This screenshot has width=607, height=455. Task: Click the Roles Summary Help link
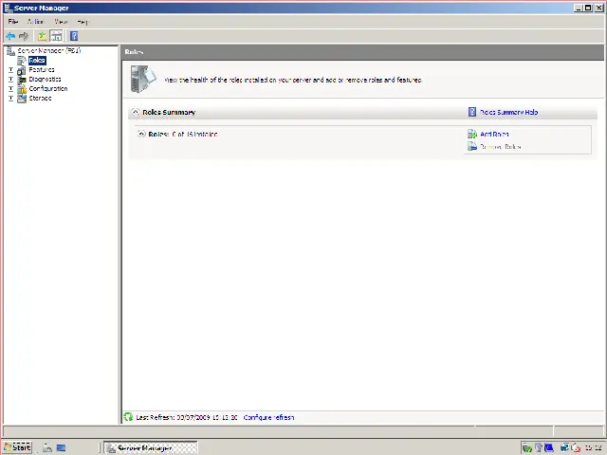508,112
